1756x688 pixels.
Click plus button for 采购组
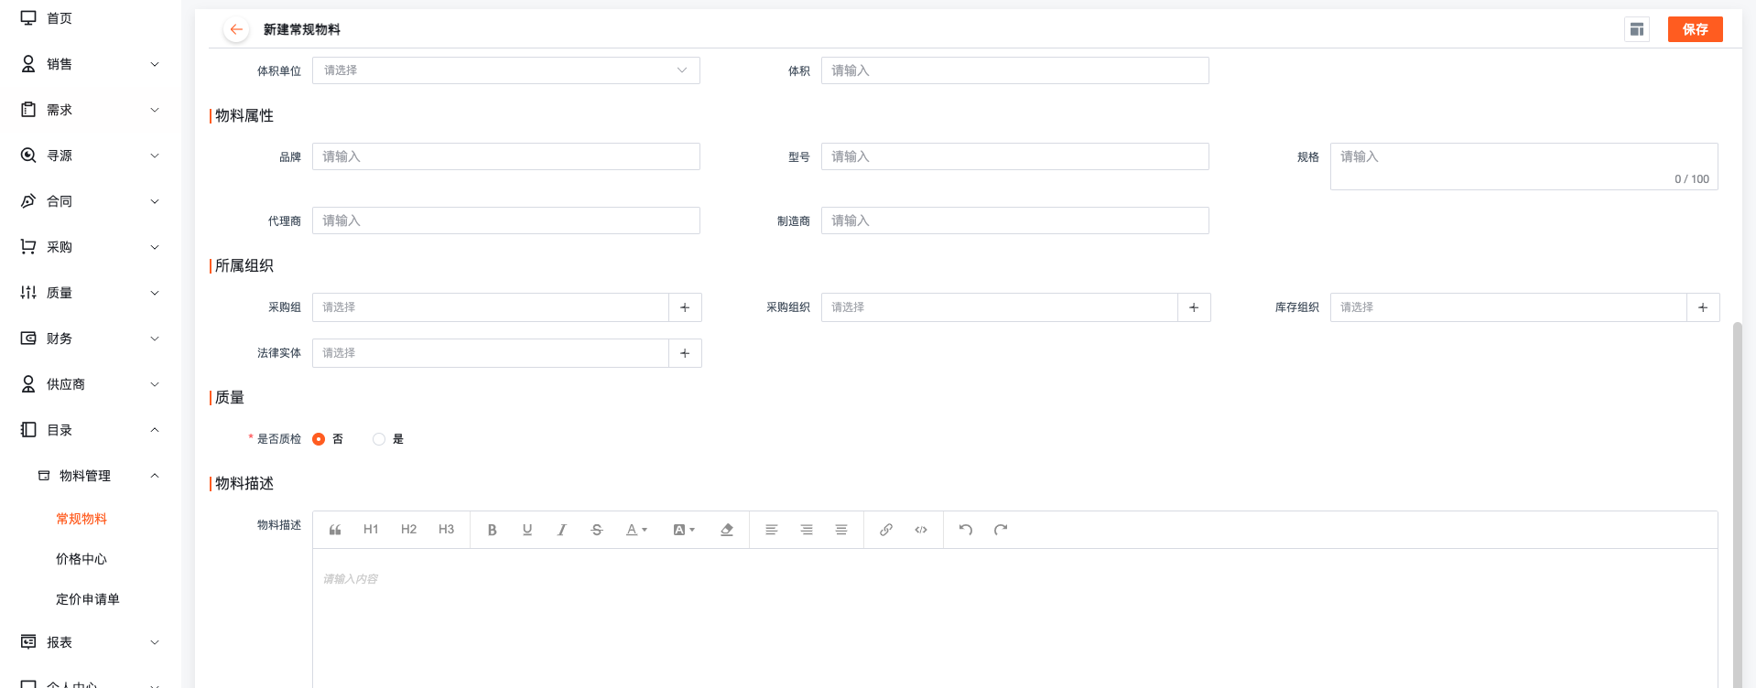(x=685, y=307)
